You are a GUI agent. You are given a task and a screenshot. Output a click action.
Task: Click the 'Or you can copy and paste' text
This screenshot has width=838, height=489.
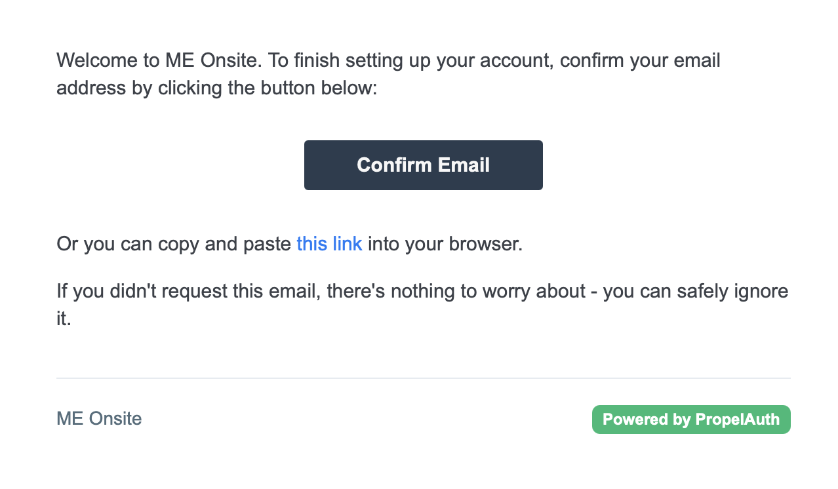point(174,244)
